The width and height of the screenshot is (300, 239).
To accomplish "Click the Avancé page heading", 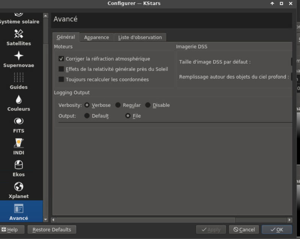I will (x=65, y=19).
